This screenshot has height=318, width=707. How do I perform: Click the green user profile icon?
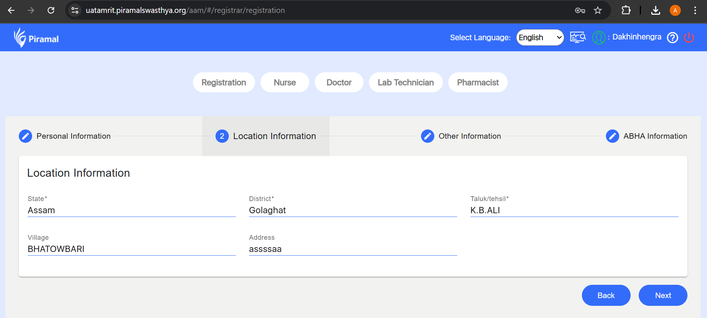[599, 38]
